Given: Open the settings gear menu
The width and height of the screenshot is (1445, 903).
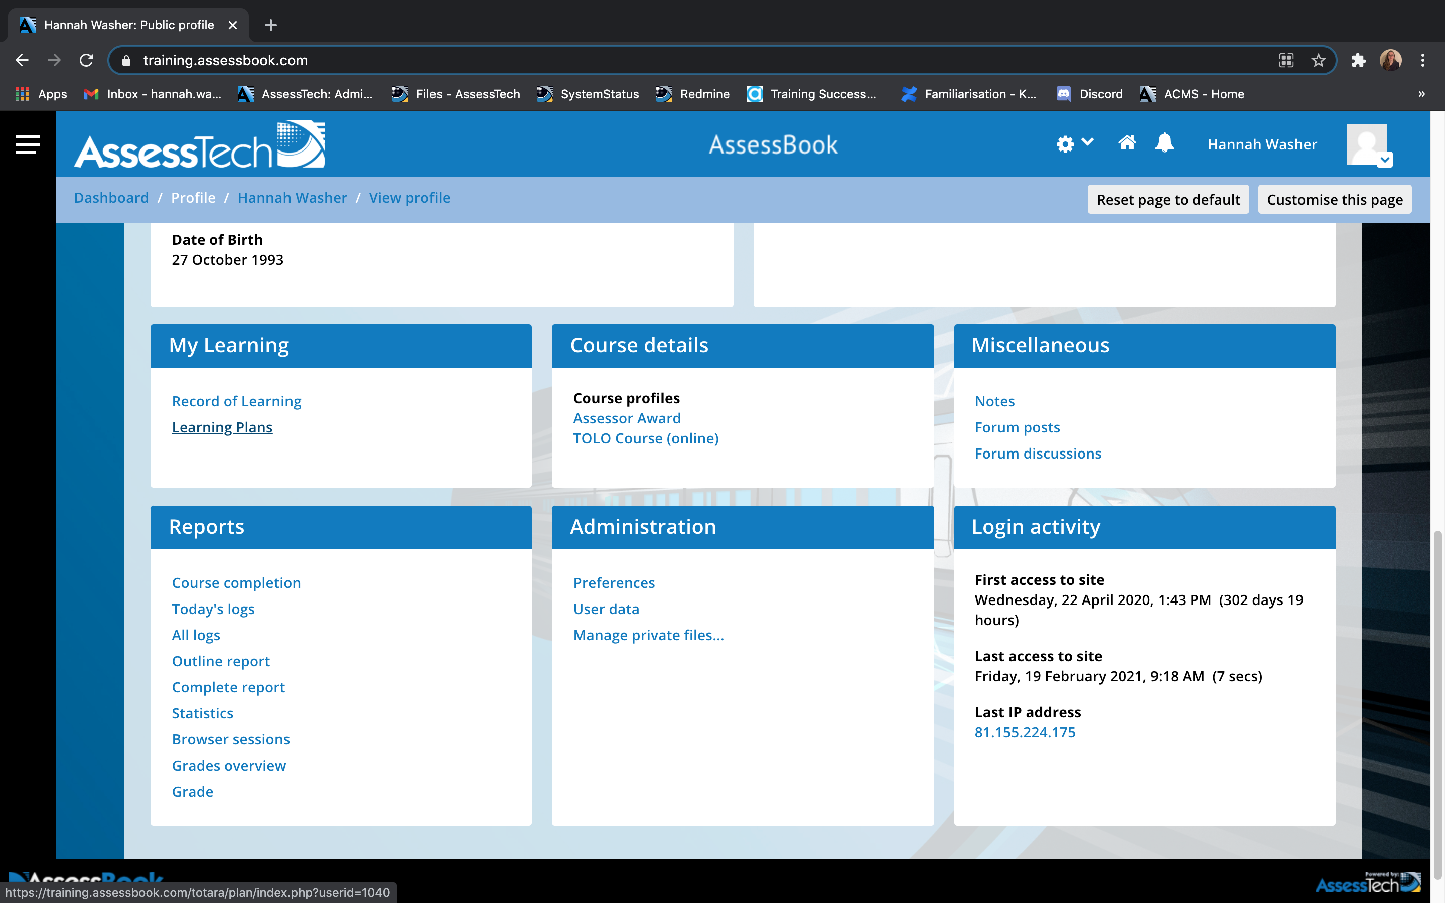Looking at the screenshot, I should point(1074,144).
